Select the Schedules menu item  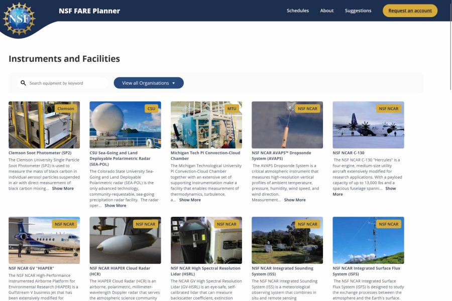coord(298,10)
